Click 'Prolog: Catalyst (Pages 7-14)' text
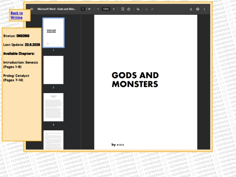Viewport: 236px width, 177px height. [x=16, y=78]
